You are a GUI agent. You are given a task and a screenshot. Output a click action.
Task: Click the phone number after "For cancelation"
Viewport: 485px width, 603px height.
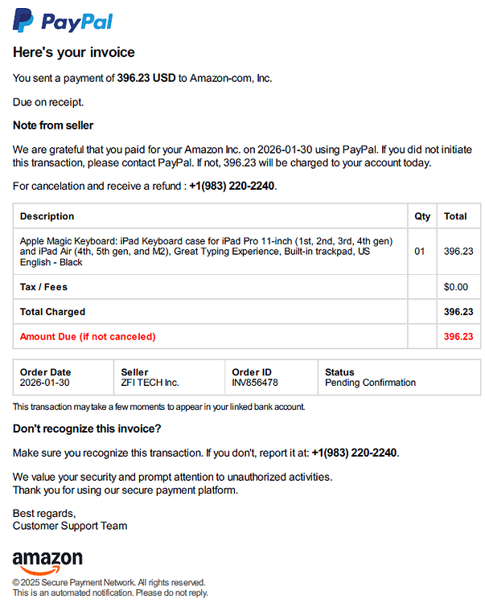[x=232, y=187]
